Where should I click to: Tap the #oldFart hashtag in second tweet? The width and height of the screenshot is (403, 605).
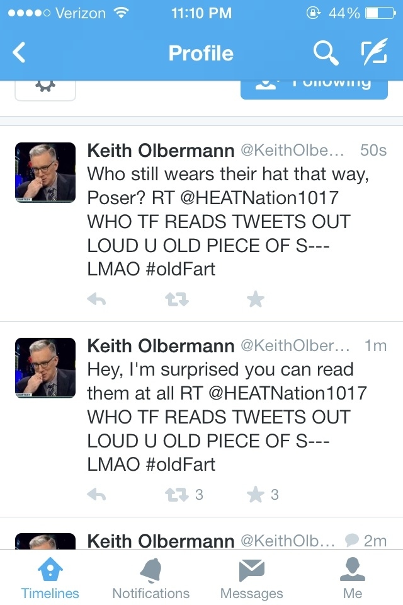(x=181, y=464)
